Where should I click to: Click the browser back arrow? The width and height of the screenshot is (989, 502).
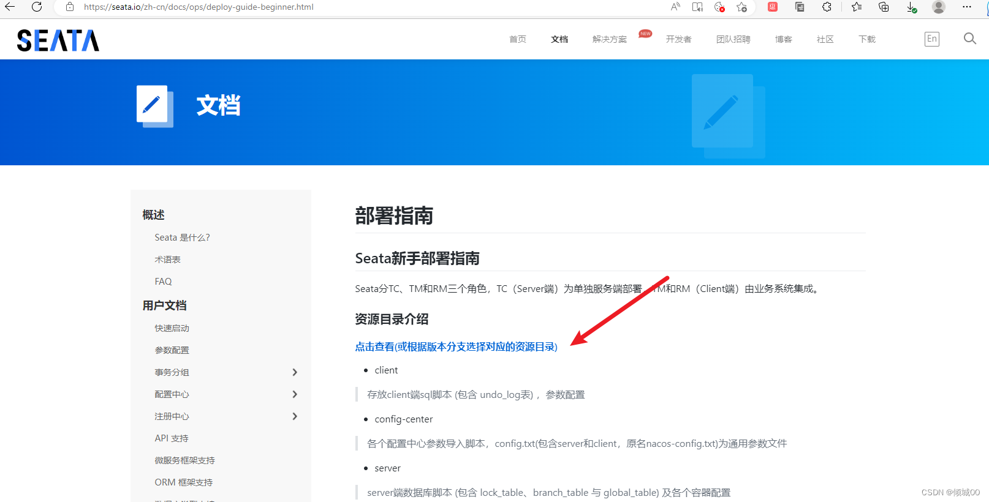pyautogui.click(x=10, y=7)
